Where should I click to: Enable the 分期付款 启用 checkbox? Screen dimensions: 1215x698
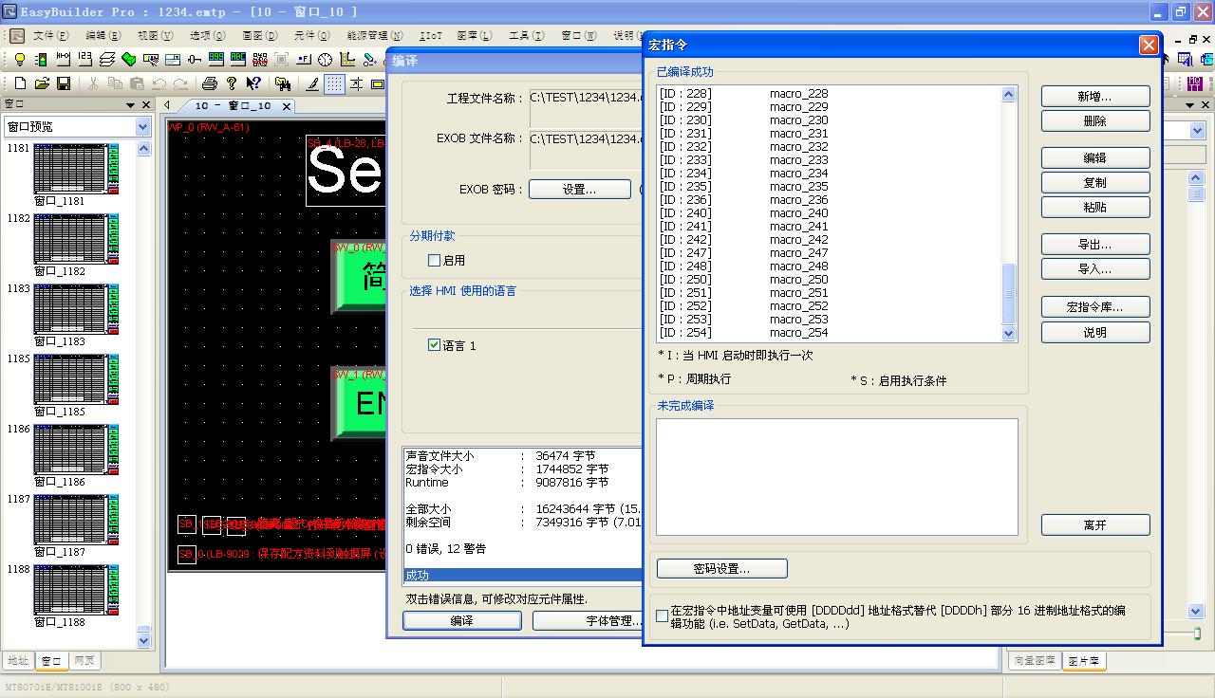(x=434, y=260)
